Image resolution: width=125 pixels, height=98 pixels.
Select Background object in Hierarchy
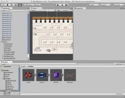pyautogui.click(x=6, y=40)
